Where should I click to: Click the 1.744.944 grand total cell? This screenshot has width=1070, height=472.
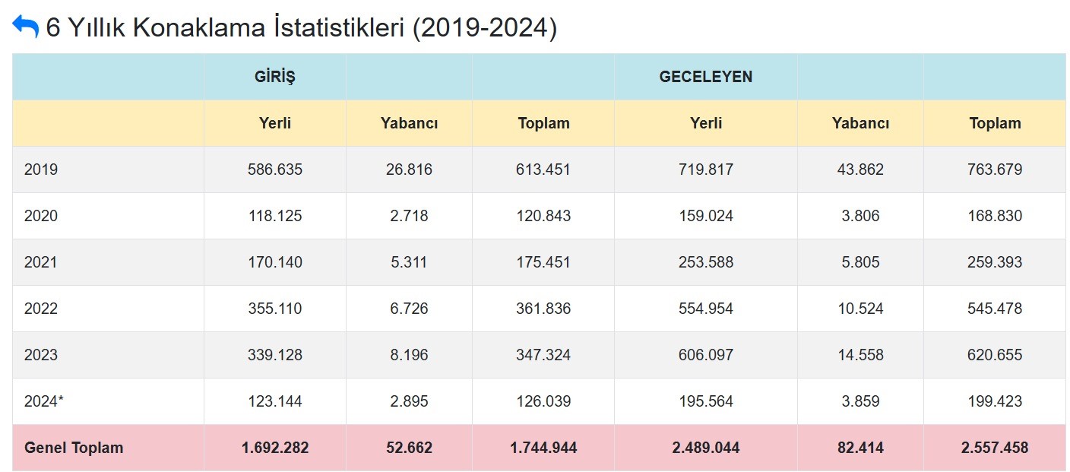(543, 448)
